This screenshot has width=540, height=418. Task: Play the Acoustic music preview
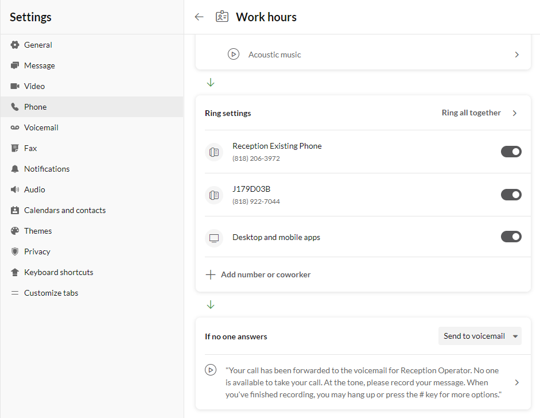coord(234,55)
